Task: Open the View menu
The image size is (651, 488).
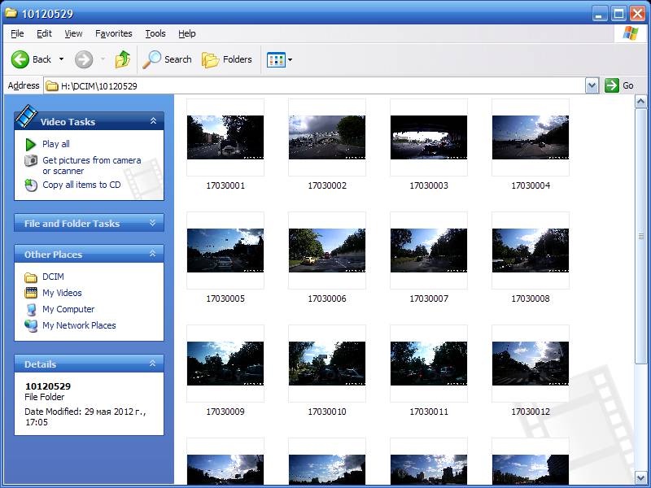Action: (73, 33)
